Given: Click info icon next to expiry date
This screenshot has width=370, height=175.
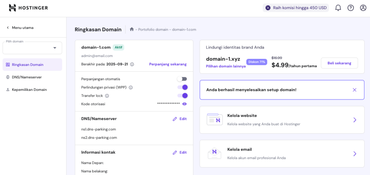Looking at the screenshot, I should pyautogui.click(x=132, y=64).
